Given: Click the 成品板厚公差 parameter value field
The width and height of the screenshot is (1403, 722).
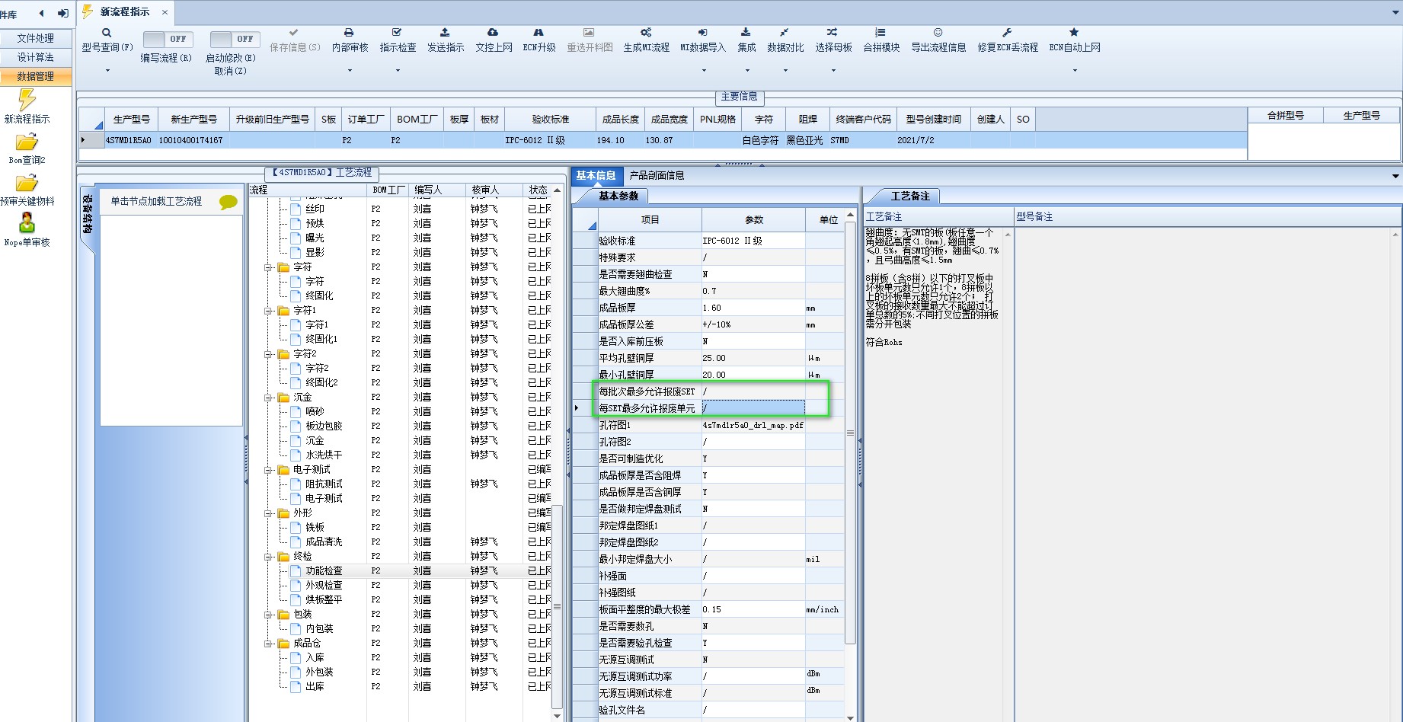Looking at the screenshot, I should coord(753,324).
